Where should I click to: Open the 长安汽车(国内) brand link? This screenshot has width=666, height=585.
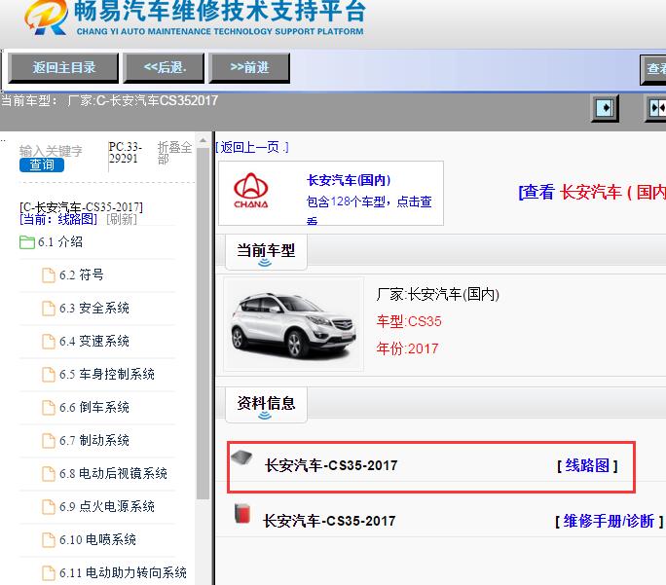(x=349, y=180)
